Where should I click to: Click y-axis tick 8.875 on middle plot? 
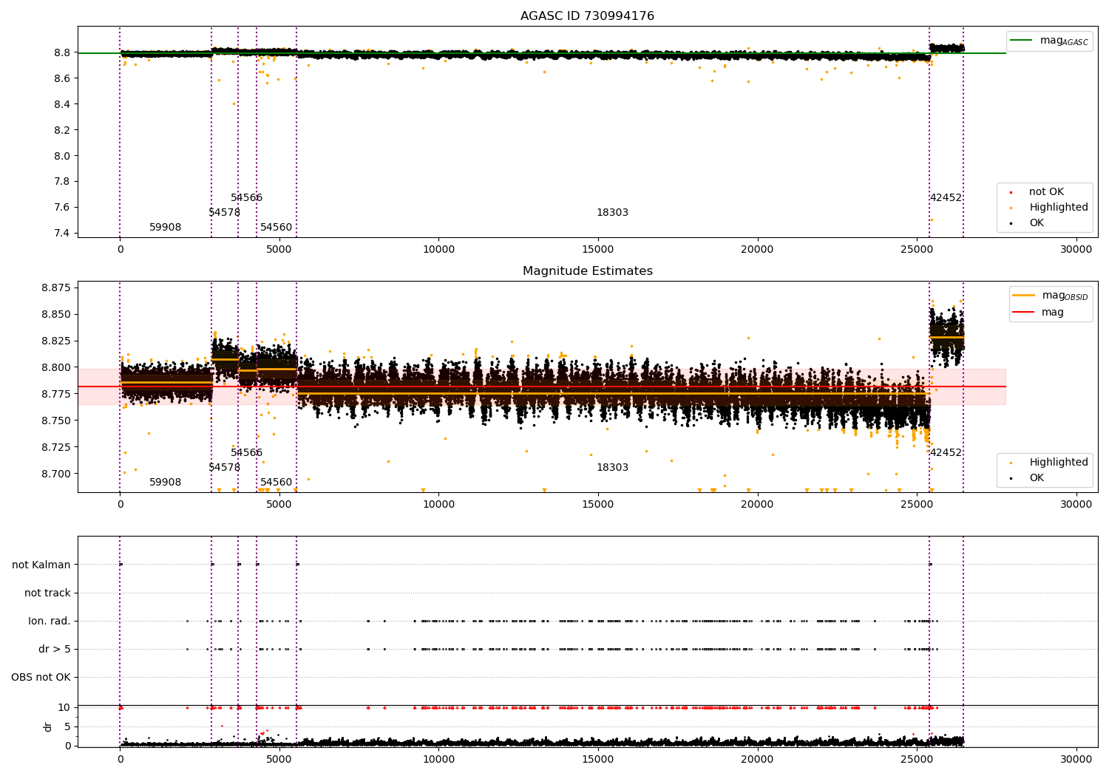pos(56,287)
